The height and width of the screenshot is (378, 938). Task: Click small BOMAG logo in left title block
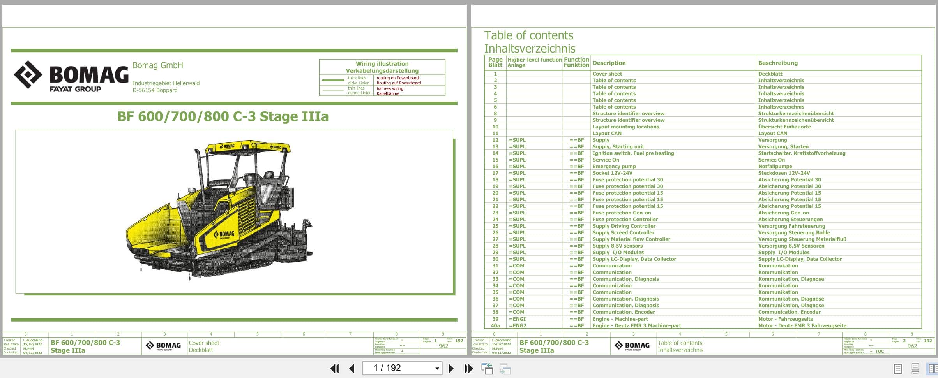tap(163, 346)
